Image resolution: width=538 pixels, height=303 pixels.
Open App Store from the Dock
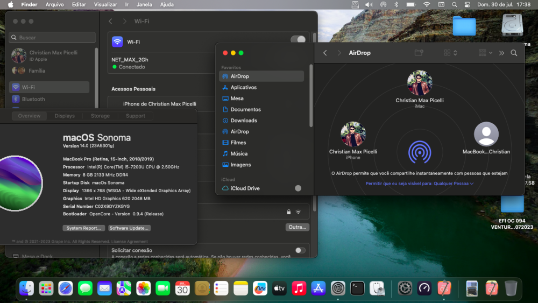click(318, 288)
